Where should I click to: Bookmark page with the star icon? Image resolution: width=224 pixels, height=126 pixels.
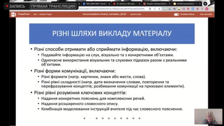point(159,9)
